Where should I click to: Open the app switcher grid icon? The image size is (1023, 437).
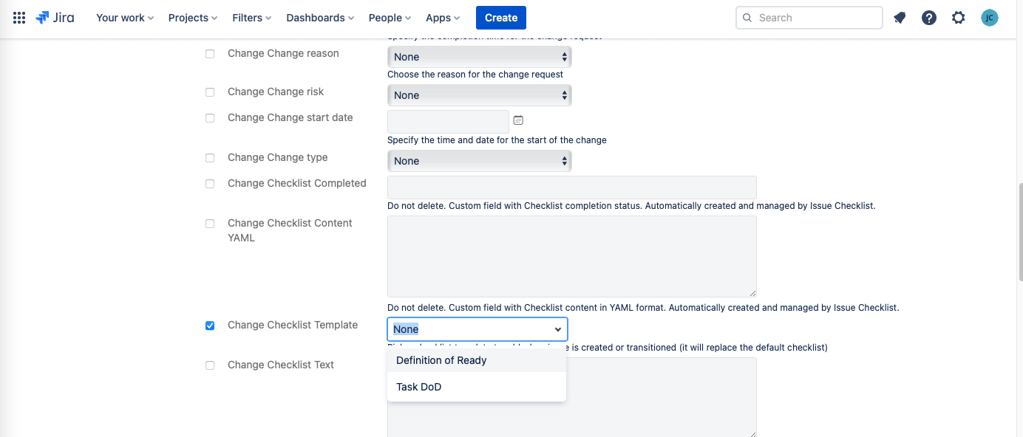pos(19,18)
